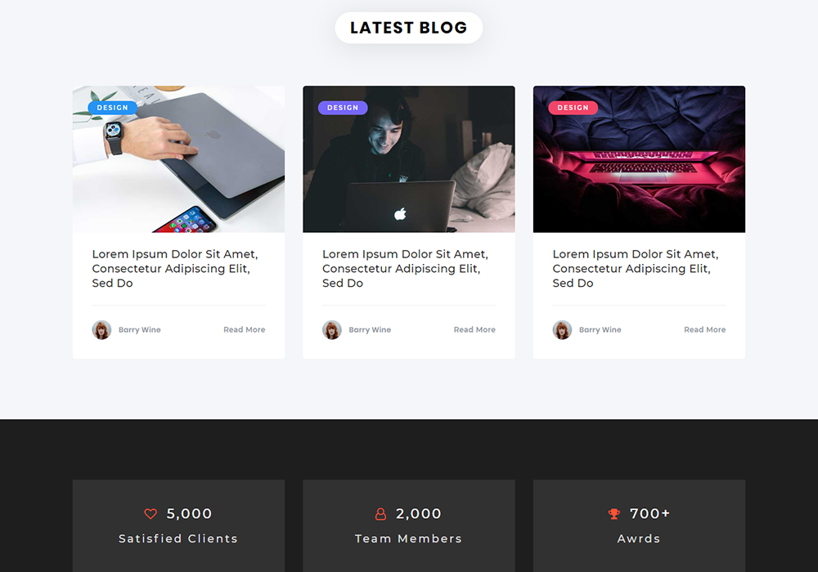Image resolution: width=818 pixels, height=572 pixels.
Task: Open Read More on first blog card
Action: pos(244,330)
